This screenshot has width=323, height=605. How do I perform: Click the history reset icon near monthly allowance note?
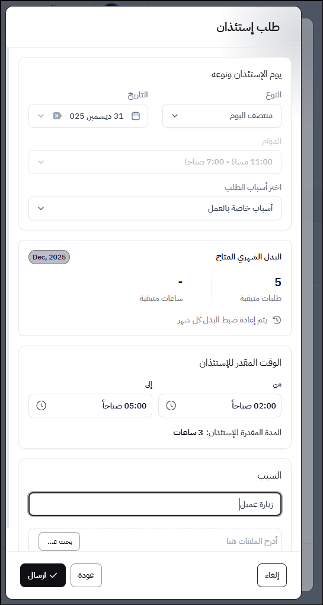pos(277,320)
